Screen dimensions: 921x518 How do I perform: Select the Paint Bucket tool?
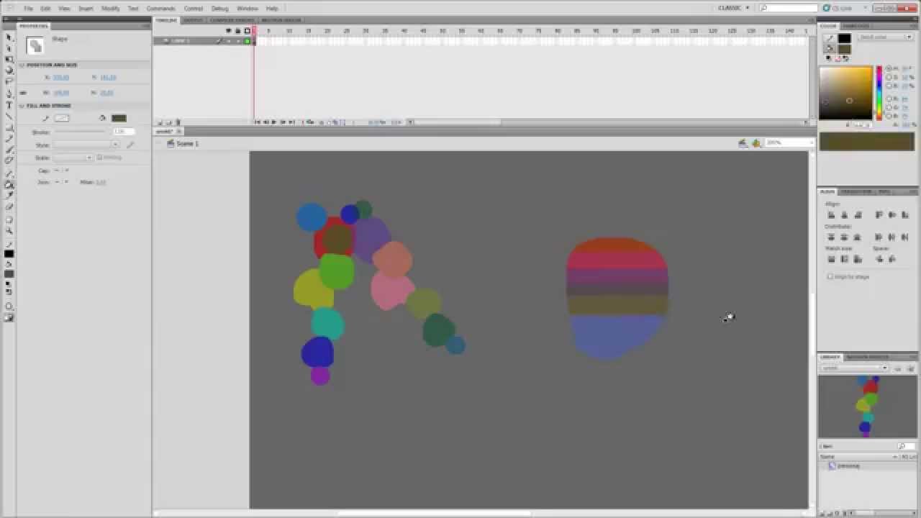[9, 184]
